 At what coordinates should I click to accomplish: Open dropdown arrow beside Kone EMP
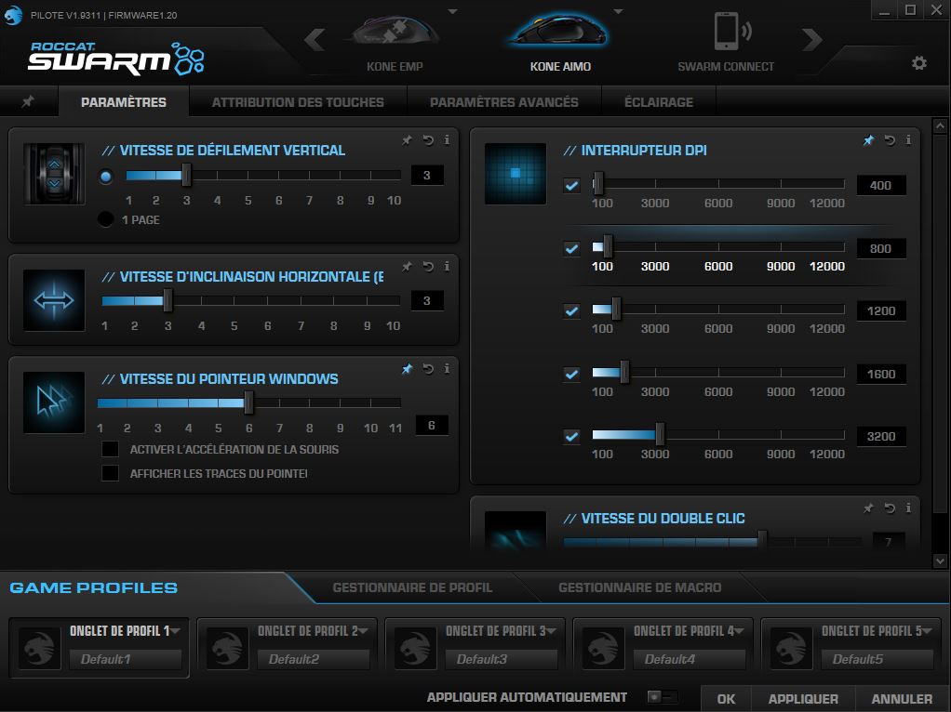452,11
